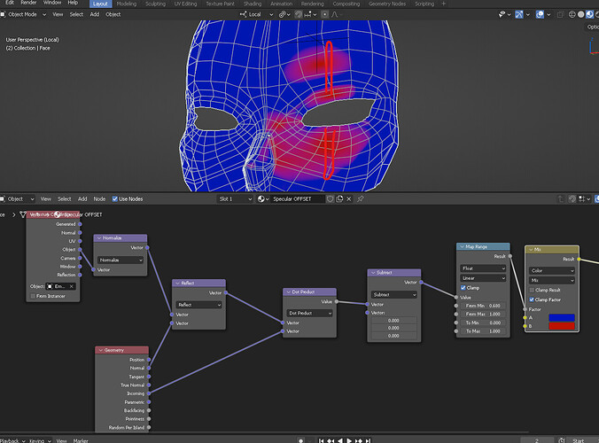Open the material browse sphere icon
The height and width of the screenshot is (443, 599).
[263, 199]
